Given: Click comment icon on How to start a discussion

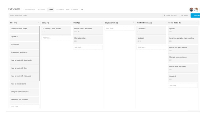Looking at the screenshot, I should 75,32.
